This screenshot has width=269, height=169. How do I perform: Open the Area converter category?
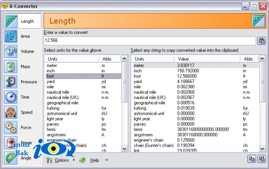11,36
